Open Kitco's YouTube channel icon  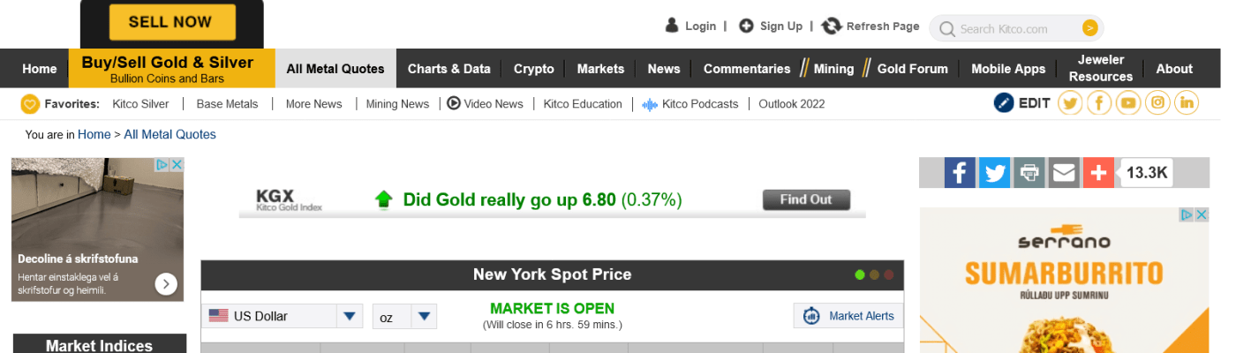(x=1128, y=103)
